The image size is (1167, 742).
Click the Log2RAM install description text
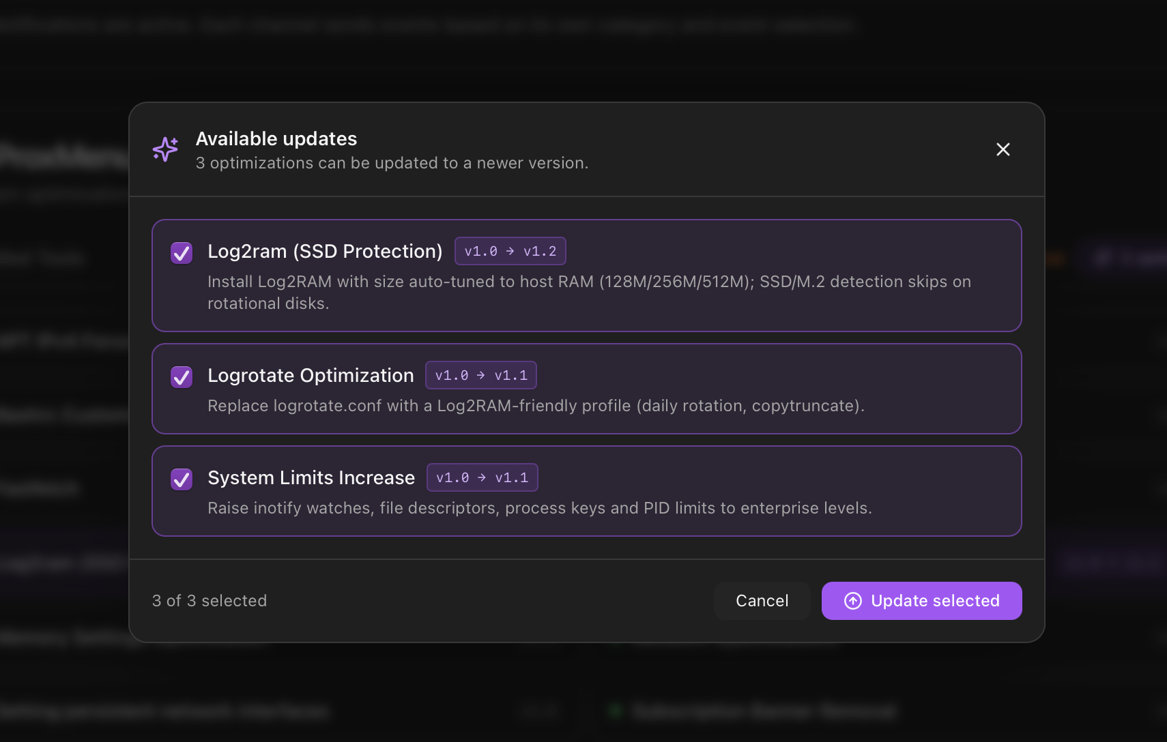pos(589,293)
